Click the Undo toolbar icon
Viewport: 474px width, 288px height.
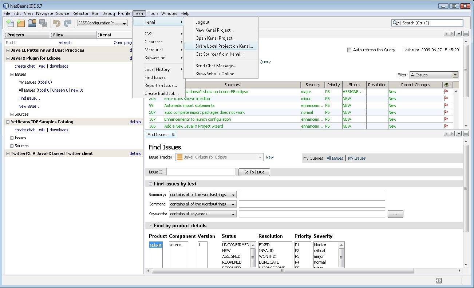click(56, 23)
